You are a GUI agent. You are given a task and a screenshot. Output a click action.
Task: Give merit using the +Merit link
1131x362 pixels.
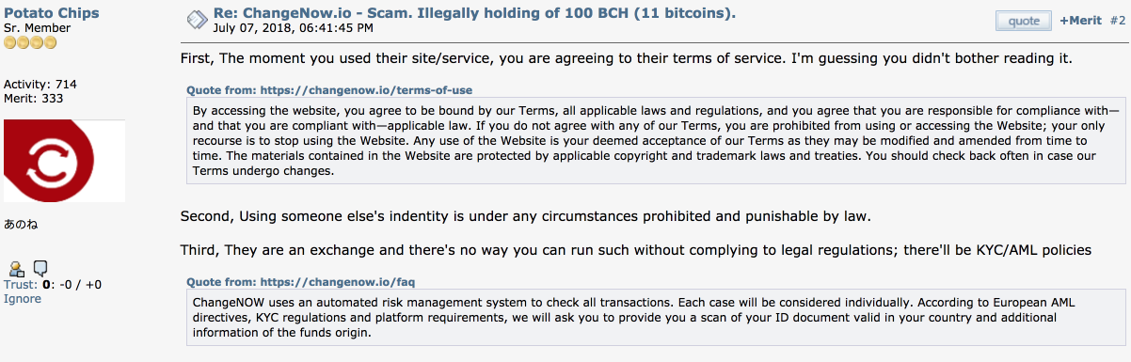[1079, 21]
